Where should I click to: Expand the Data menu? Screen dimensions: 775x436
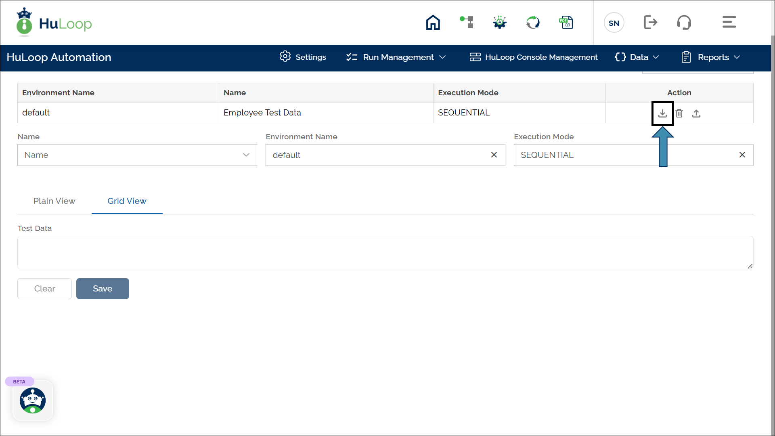point(637,57)
